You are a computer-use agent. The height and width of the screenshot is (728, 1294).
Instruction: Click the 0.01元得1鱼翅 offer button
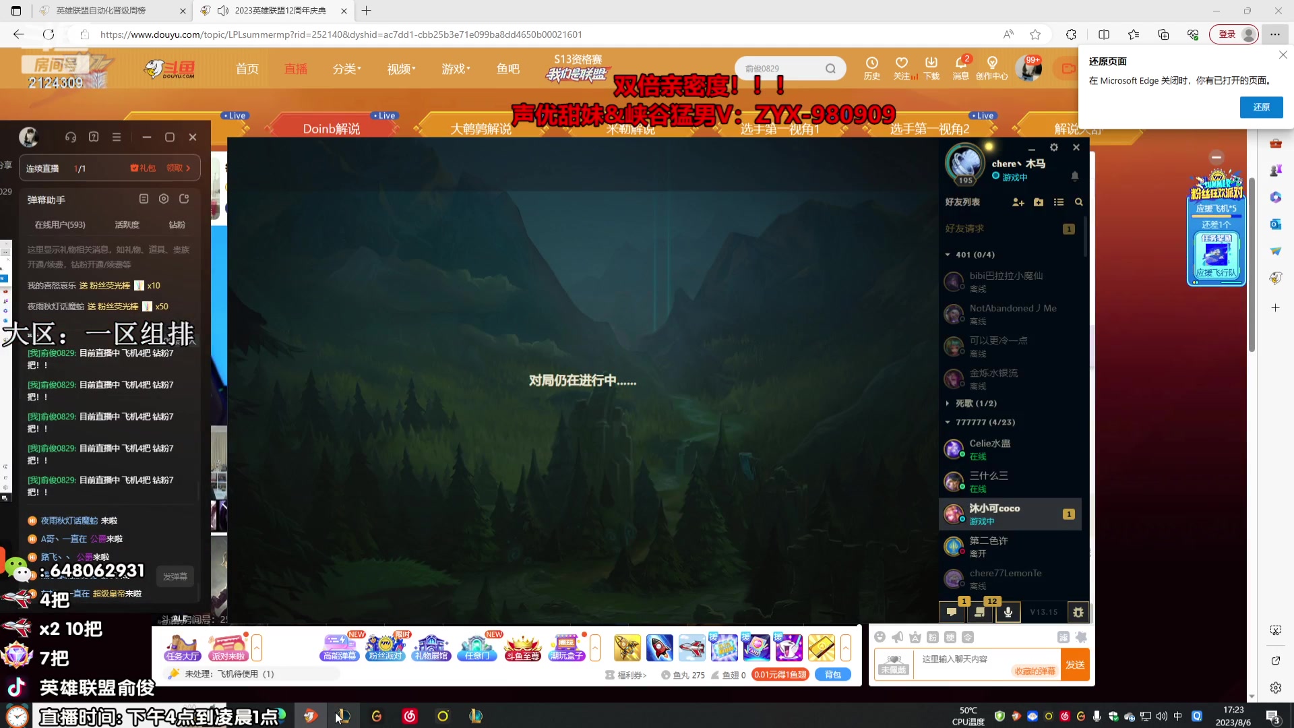coord(780,675)
